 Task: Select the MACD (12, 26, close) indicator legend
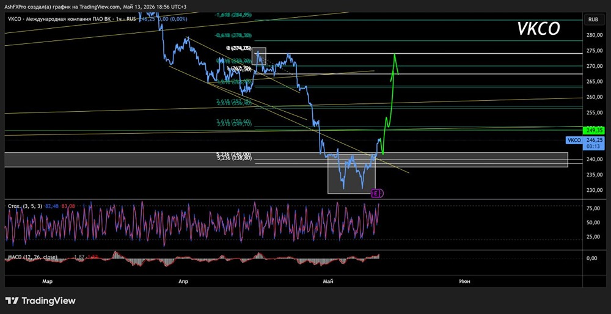point(33,257)
